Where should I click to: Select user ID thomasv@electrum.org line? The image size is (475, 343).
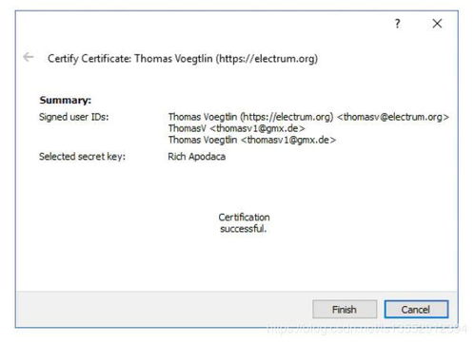(308, 117)
